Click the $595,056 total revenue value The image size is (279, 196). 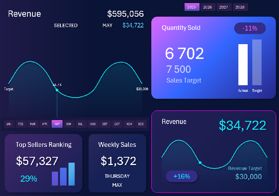click(125, 14)
